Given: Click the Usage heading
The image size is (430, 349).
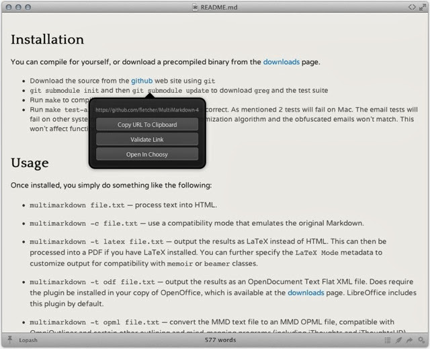Looking at the screenshot, I should [30, 163].
